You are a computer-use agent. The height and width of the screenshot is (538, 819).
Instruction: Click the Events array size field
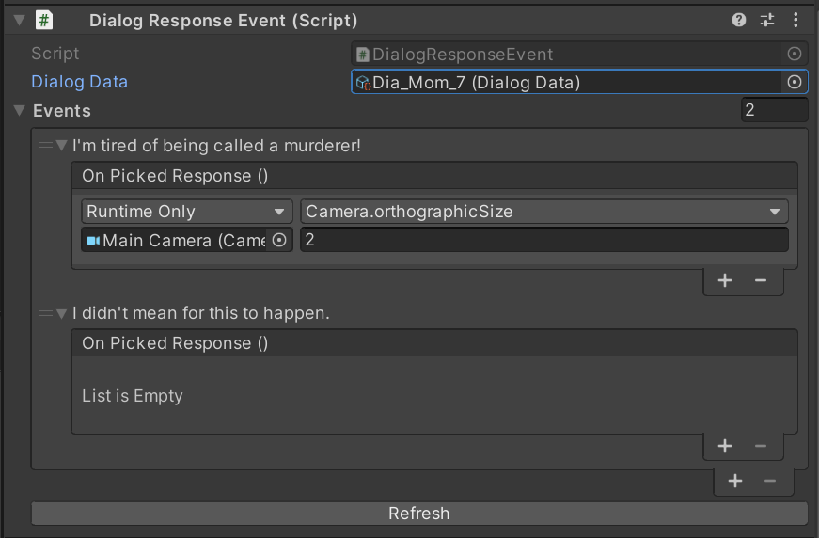coord(774,110)
